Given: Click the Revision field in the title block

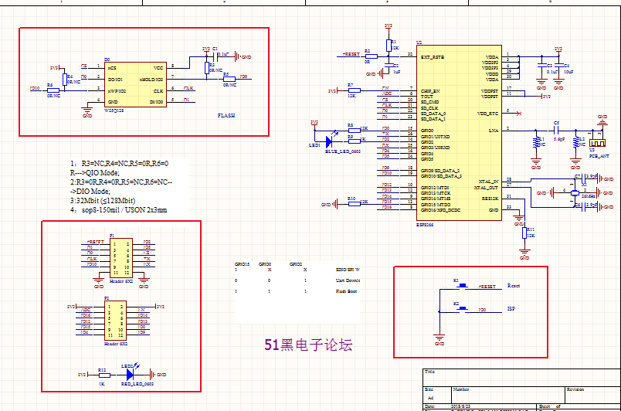Looking at the screenshot, I should 592,395.
